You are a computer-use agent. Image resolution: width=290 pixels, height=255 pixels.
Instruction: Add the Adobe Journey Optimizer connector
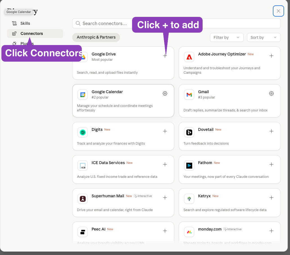[x=271, y=56]
